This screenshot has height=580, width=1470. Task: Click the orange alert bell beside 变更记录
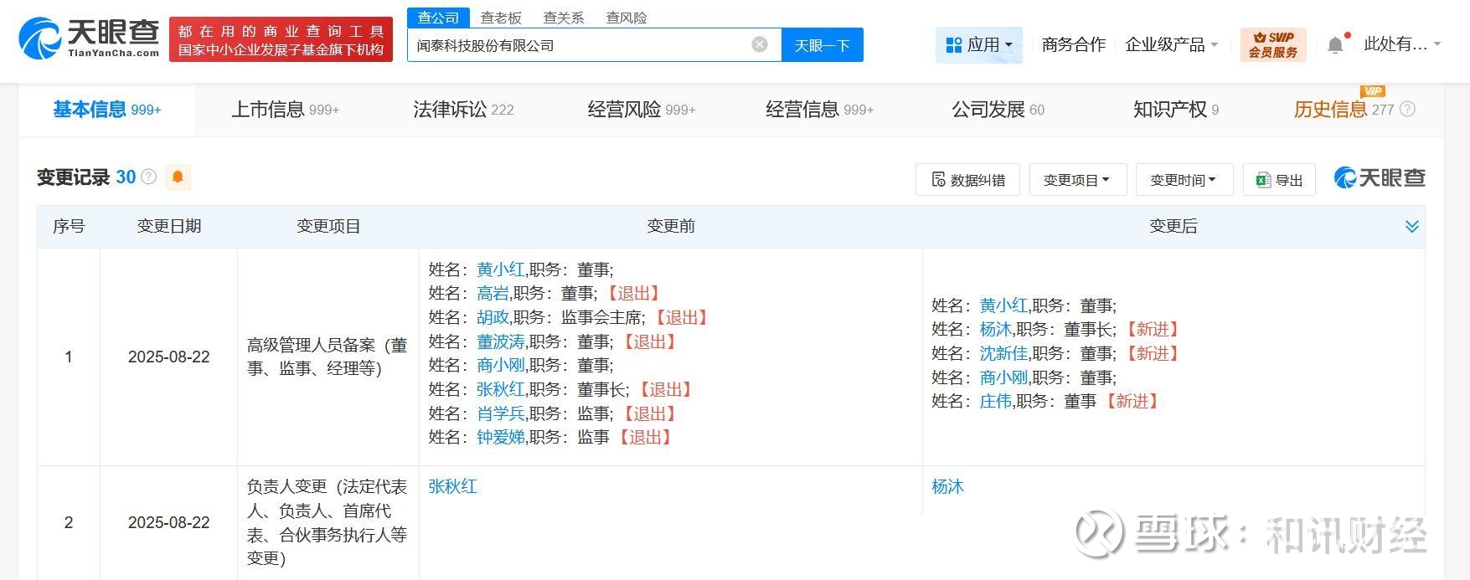pyautogui.click(x=178, y=177)
